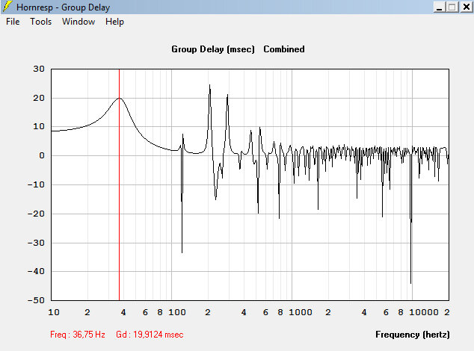Click the tallest spike near 200 Hz
The height and width of the screenshot is (351, 474).
pyautogui.click(x=210, y=85)
